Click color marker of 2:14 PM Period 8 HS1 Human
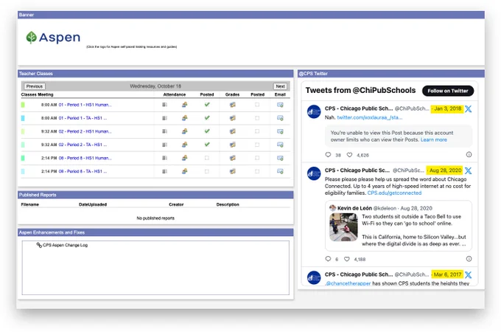The image size is (501, 332). click(23, 158)
